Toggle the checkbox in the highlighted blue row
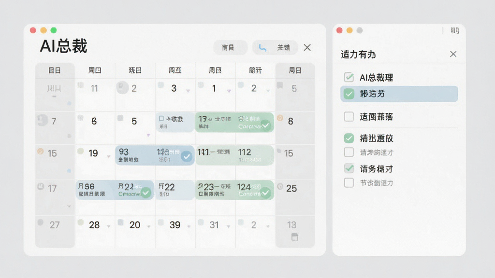This screenshot has height=278, width=495. tap(349, 94)
